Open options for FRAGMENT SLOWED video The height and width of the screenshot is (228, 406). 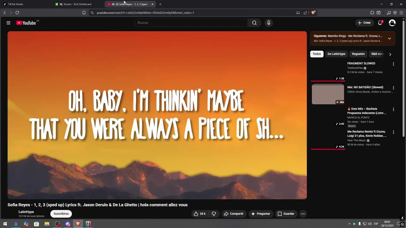(393, 64)
